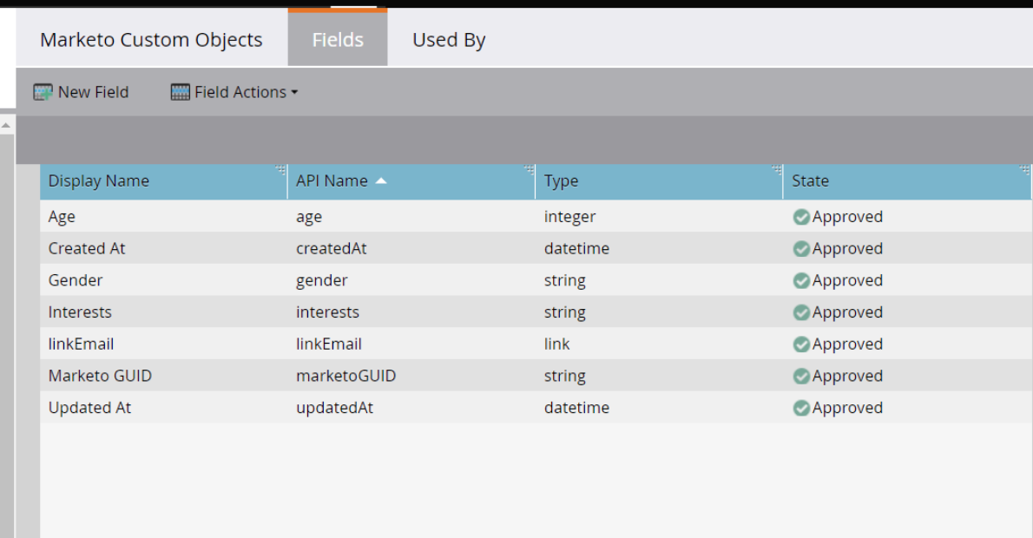Click the handle icon on Display Name header

coord(280,170)
